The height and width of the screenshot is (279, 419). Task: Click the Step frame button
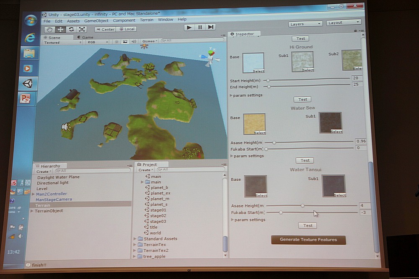[211, 27]
